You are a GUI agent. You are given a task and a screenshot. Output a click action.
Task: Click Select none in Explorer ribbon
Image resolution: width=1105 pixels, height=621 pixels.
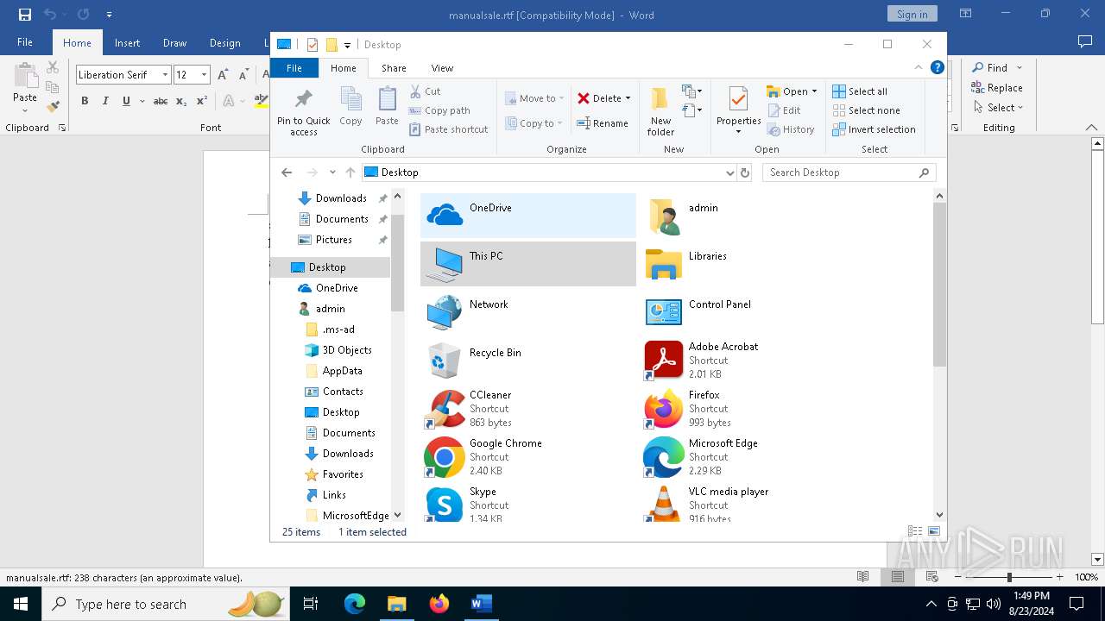pyautogui.click(x=866, y=110)
